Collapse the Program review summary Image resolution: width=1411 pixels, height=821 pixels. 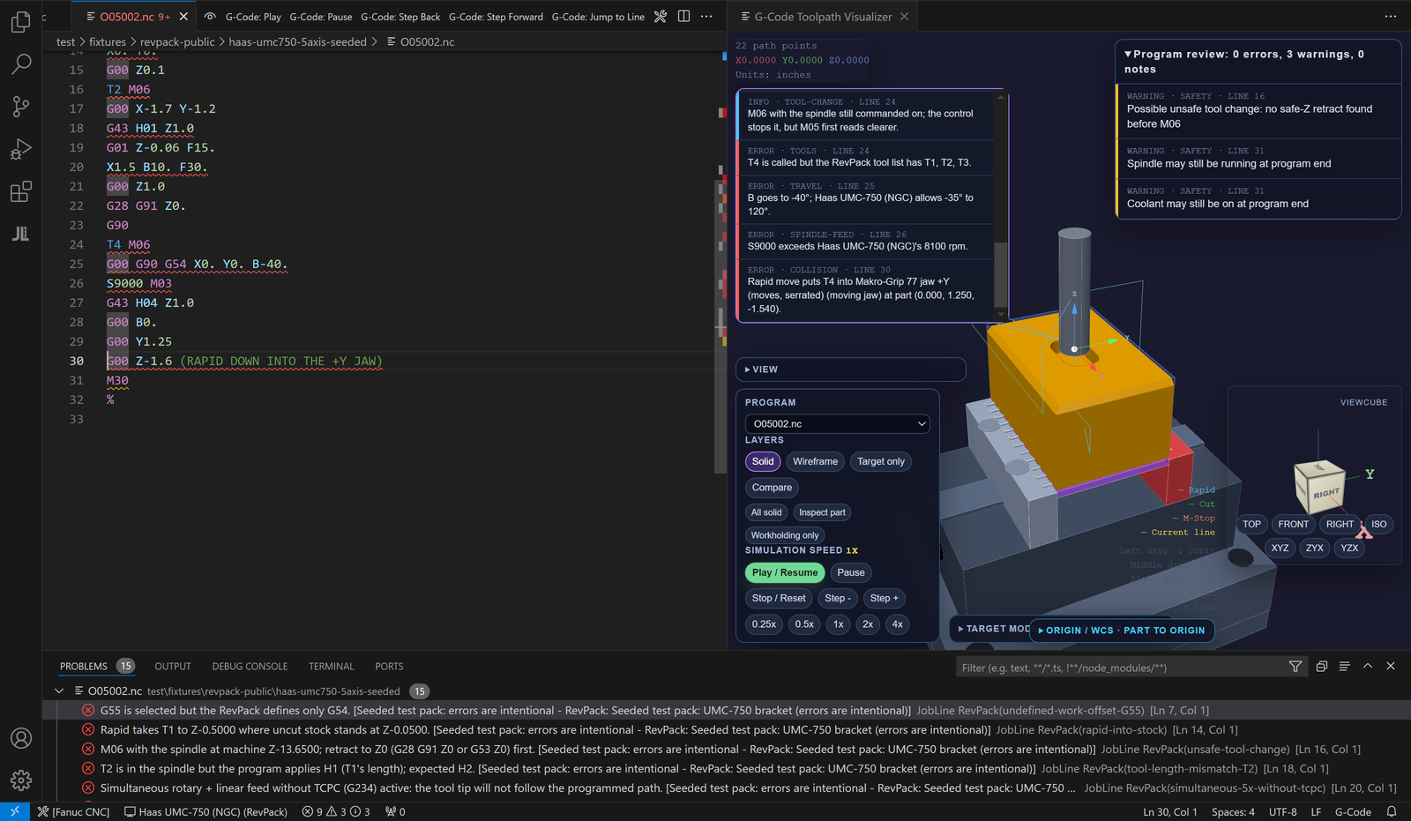point(1258,62)
